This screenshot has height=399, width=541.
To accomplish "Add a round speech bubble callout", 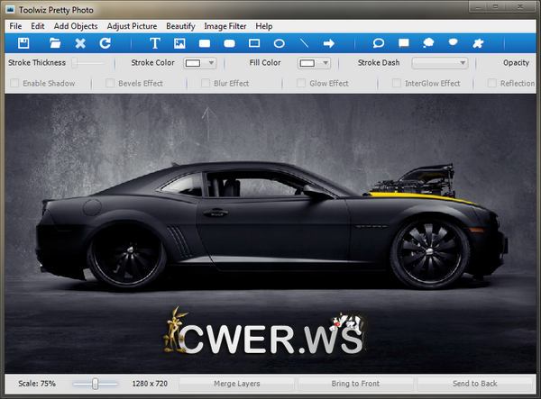I will [379, 43].
